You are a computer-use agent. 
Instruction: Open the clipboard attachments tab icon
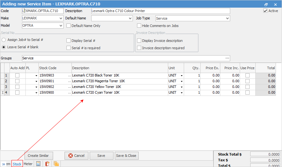47,164
